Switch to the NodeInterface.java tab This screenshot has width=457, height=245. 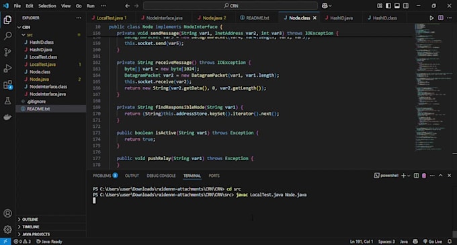click(164, 17)
